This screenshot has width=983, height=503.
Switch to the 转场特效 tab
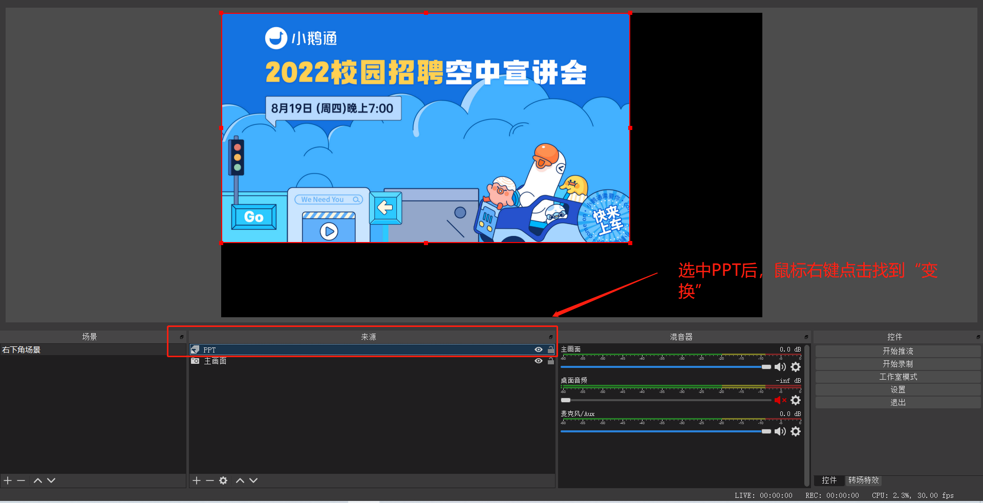pyautogui.click(x=864, y=480)
